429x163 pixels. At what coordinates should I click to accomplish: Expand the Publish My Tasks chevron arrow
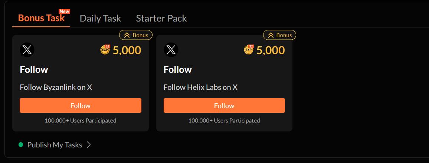[89, 145]
